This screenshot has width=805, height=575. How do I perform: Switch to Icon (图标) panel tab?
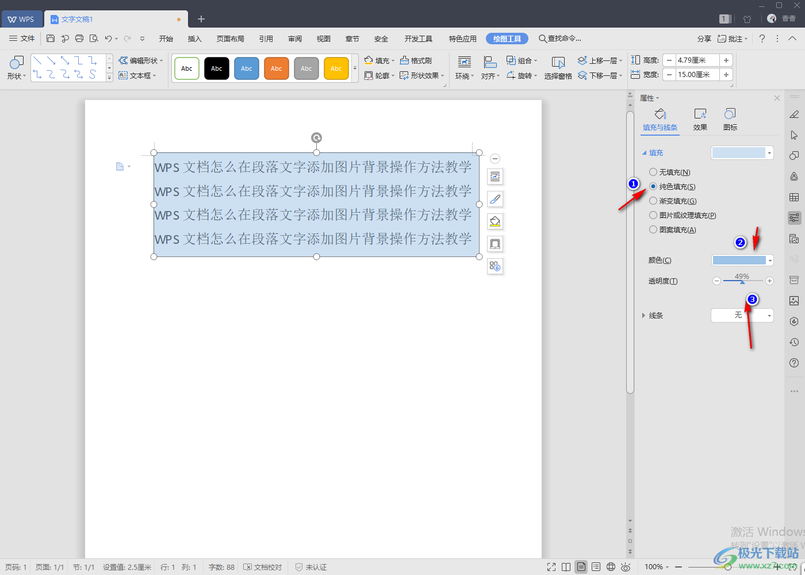click(730, 120)
